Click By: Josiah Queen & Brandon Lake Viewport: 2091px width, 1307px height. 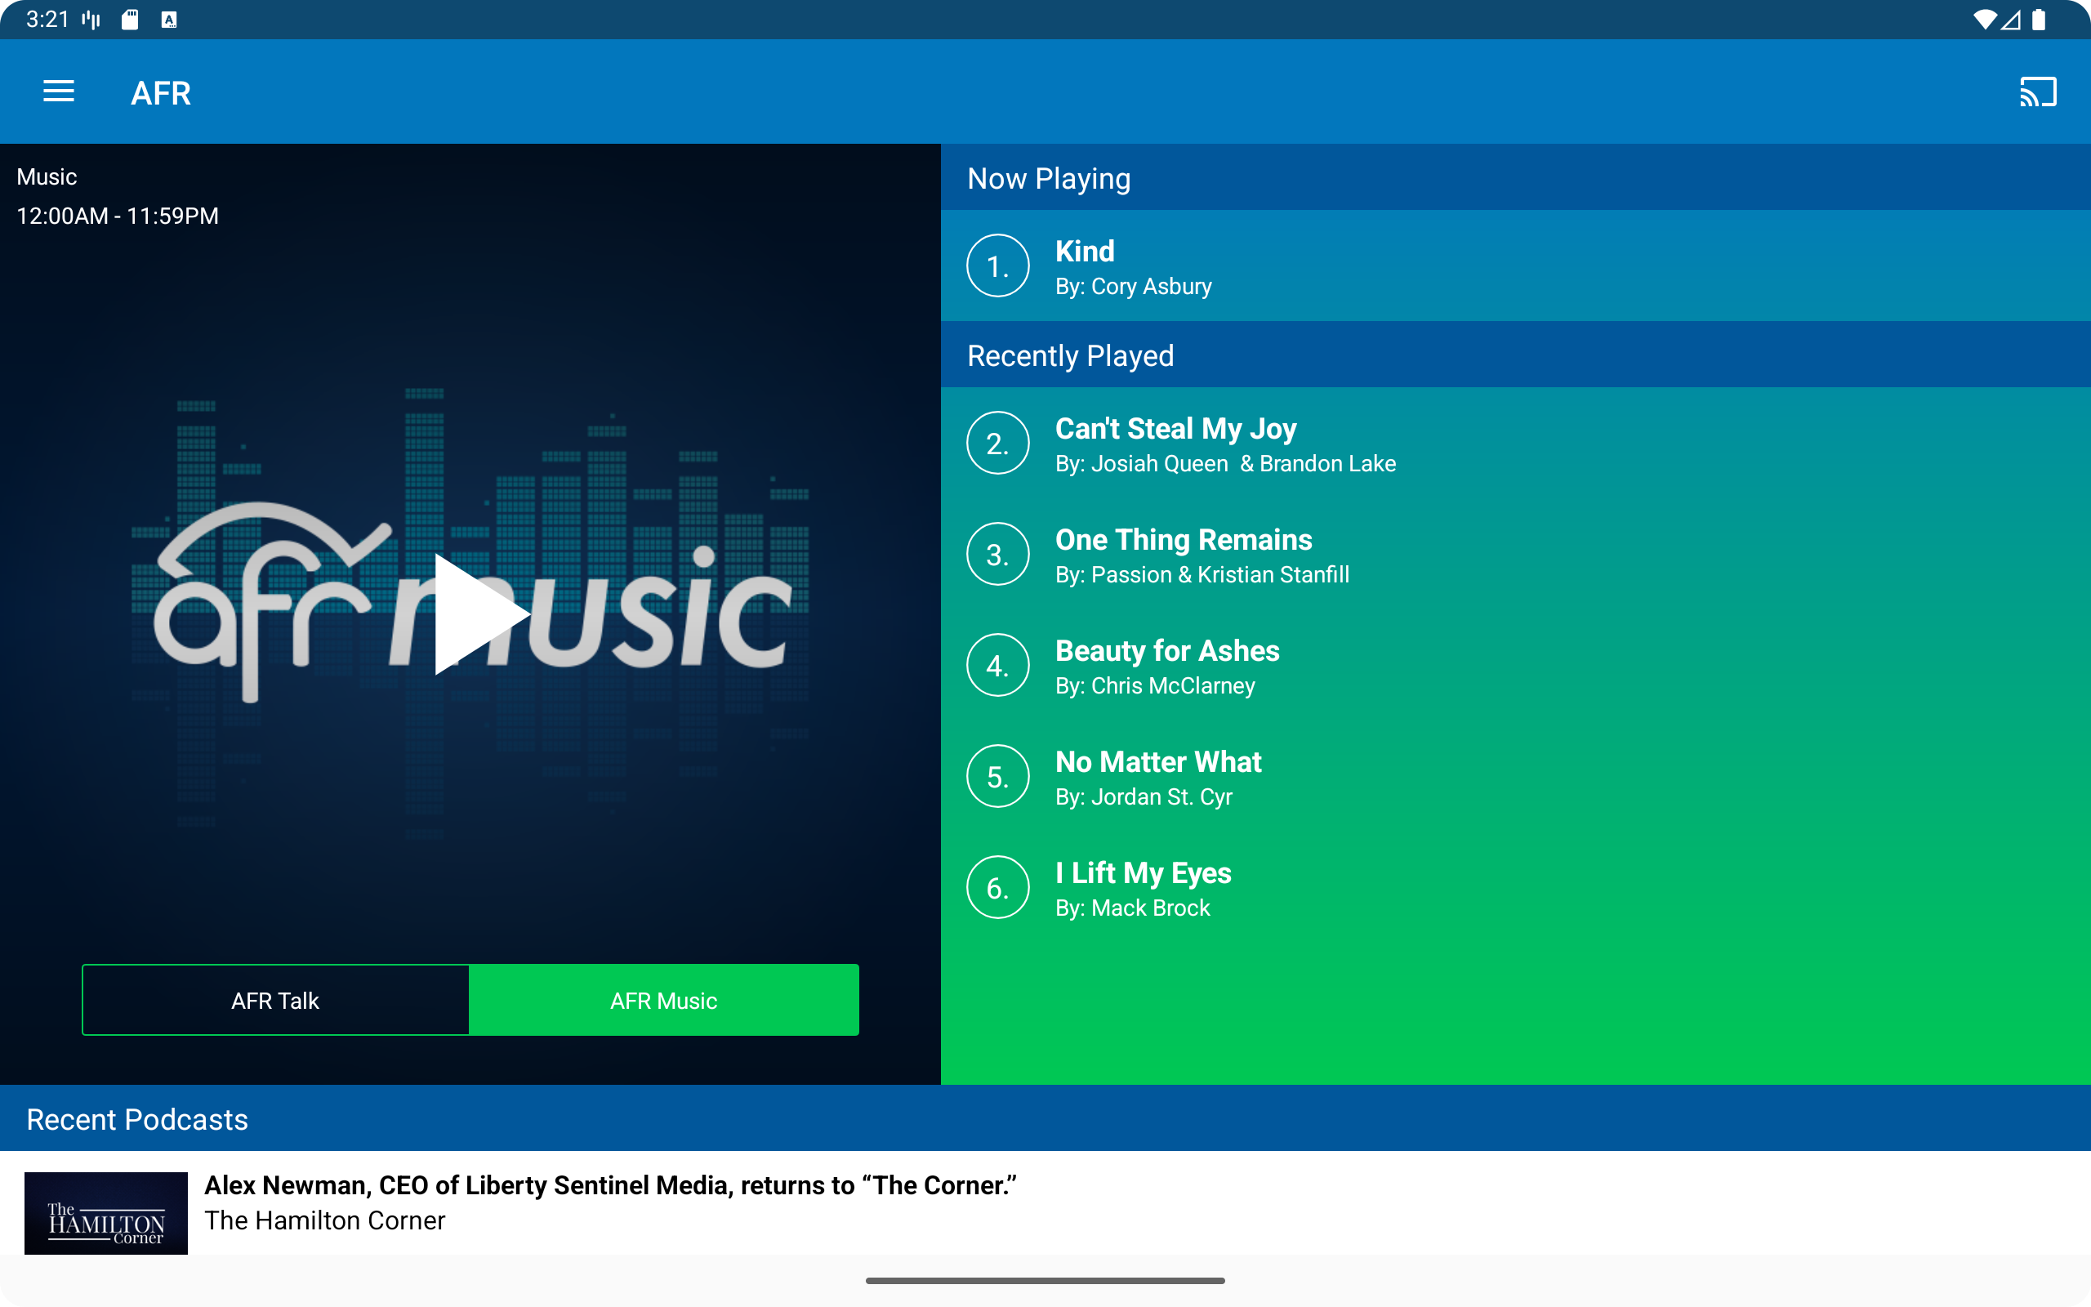1225,463
